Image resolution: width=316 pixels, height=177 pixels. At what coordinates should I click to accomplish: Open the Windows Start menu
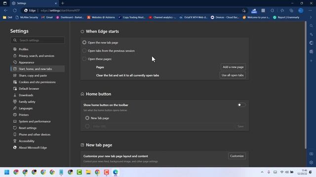(x=7, y=172)
